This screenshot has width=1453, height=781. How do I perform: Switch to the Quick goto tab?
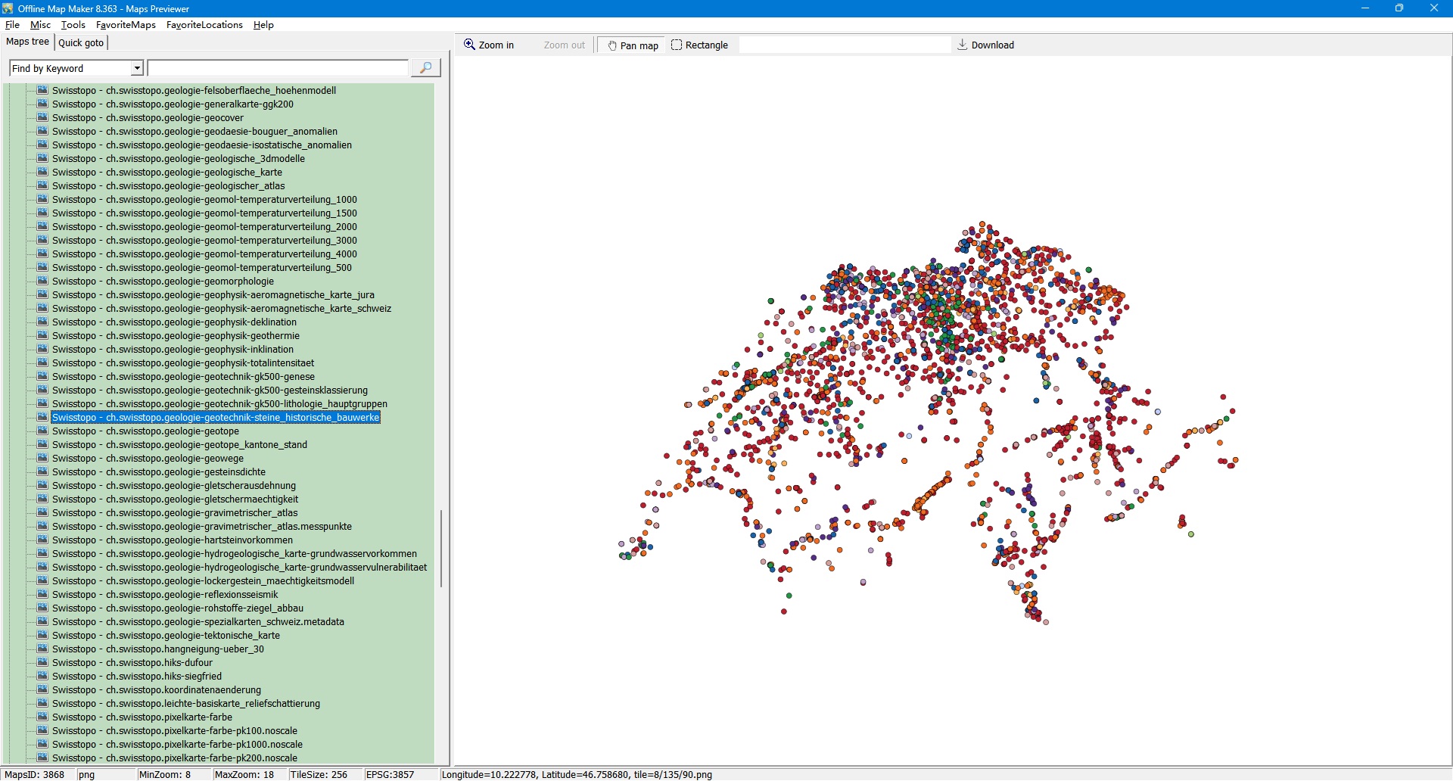click(x=81, y=42)
